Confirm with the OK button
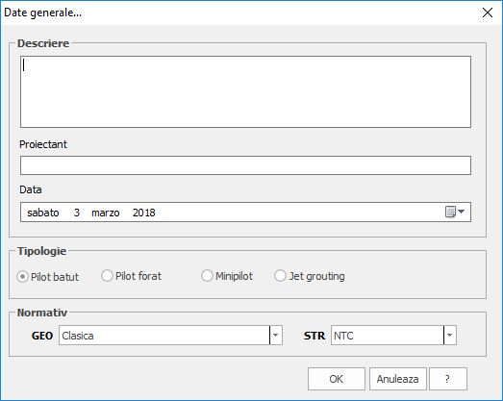Image resolution: width=503 pixels, height=401 pixels. tap(337, 379)
